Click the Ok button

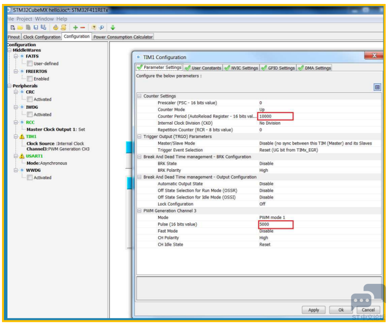pyautogui.click(x=341, y=310)
